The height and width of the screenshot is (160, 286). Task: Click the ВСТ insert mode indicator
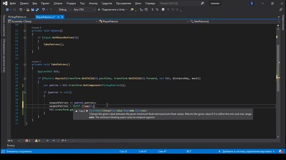(189, 152)
